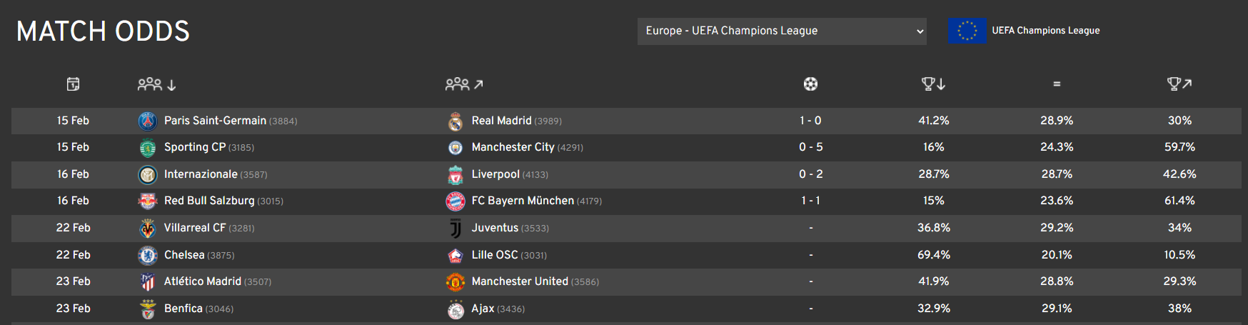Click the calendar date column icon
Image resolution: width=1248 pixels, height=325 pixels.
(x=73, y=84)
